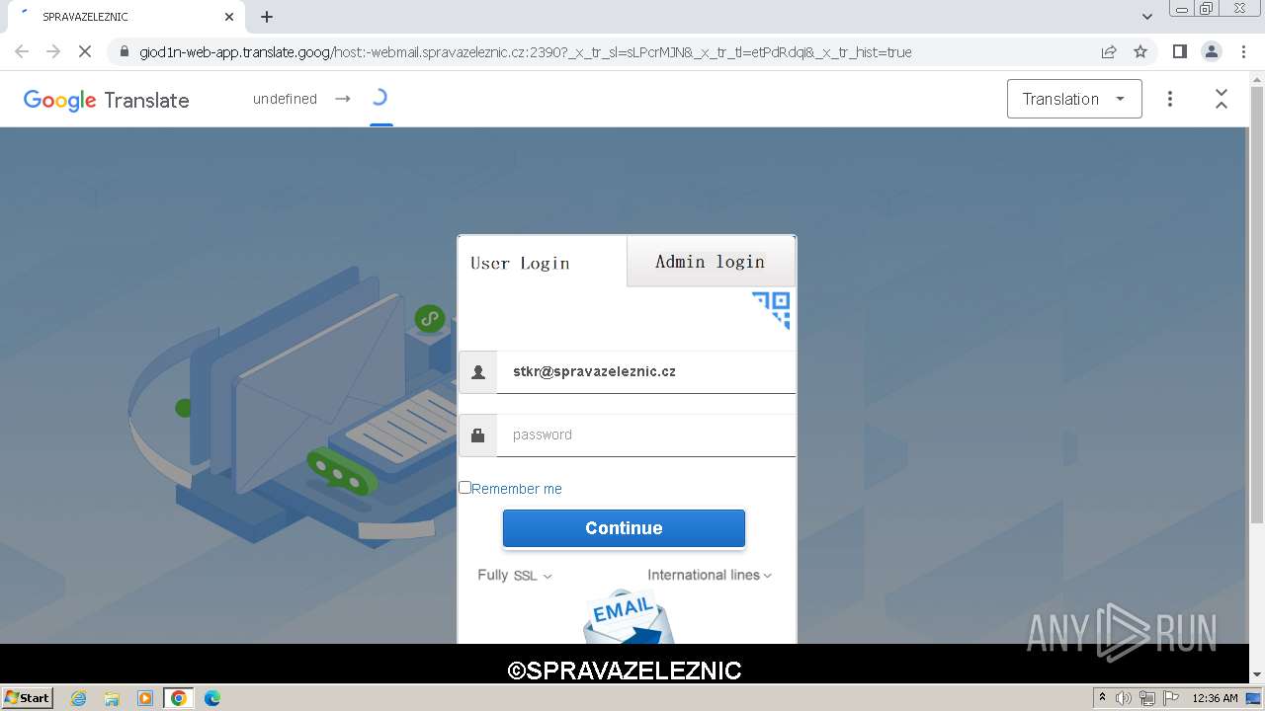The height and width of the screenshot is (711, 1265).
Task: Click the EMAIL envelope logo
Action: coord(628,617)
